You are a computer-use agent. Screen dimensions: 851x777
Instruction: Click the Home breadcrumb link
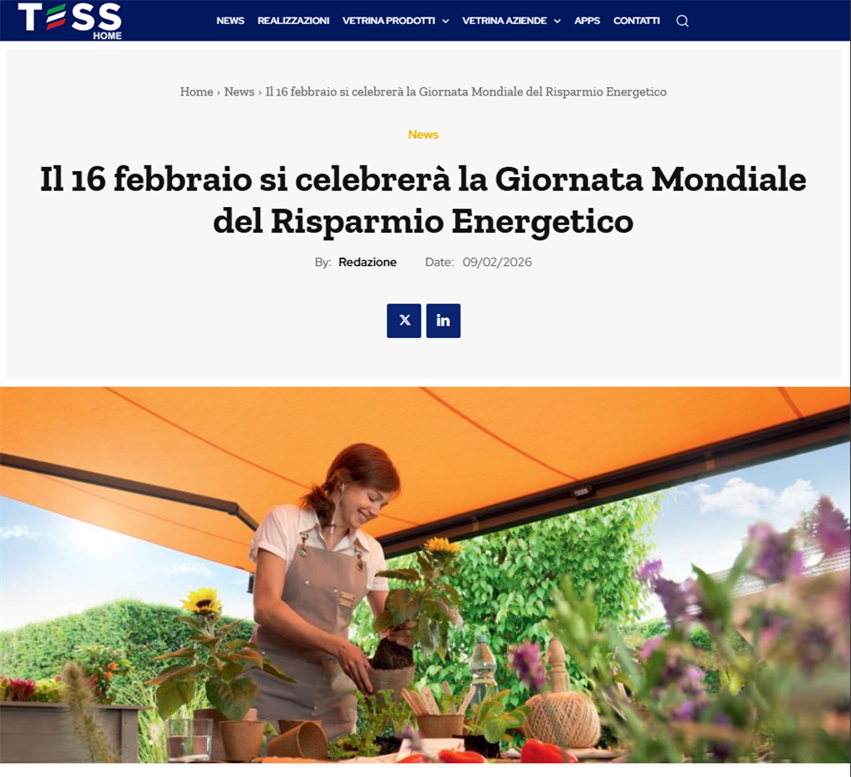click(196, 91)
